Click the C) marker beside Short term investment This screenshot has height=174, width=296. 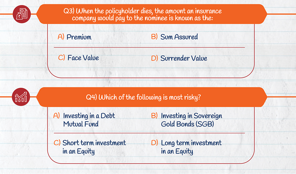click(x=57, y=143)
